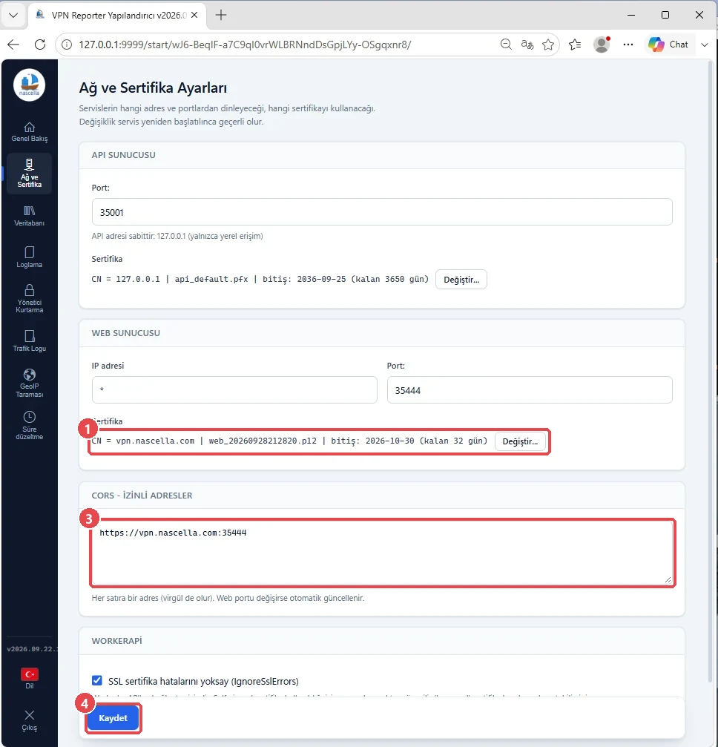Save settings with Kaydet
The width and height of the screenshot is (718, 747).
click(113, 718)
